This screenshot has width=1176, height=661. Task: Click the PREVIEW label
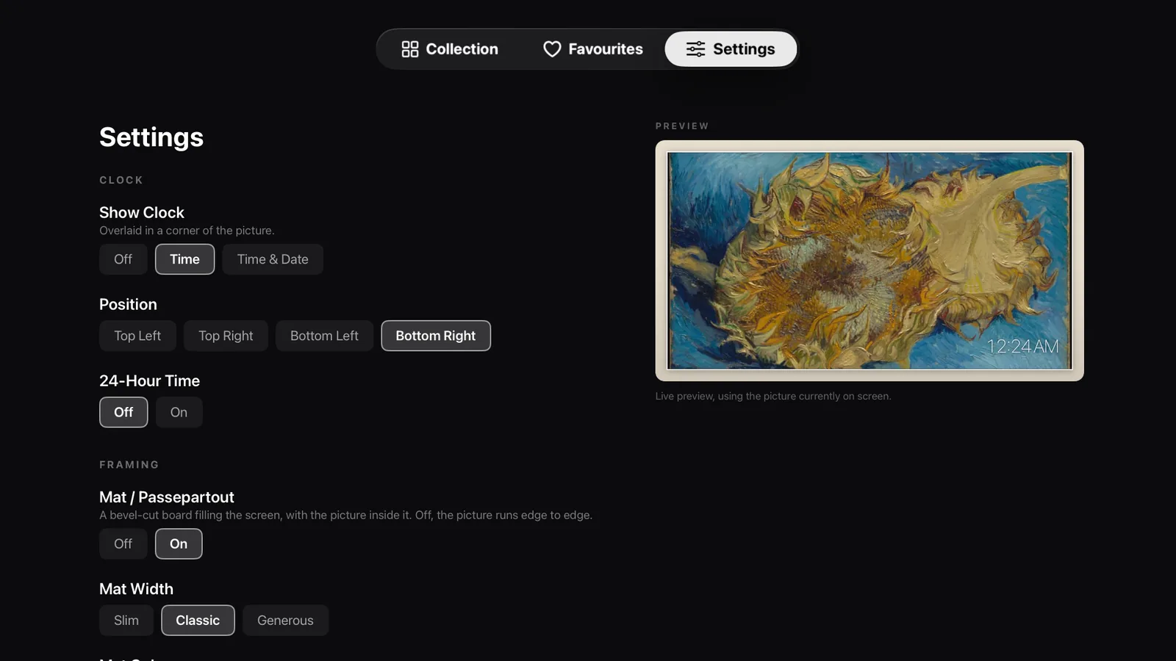(x=682, y=126)
